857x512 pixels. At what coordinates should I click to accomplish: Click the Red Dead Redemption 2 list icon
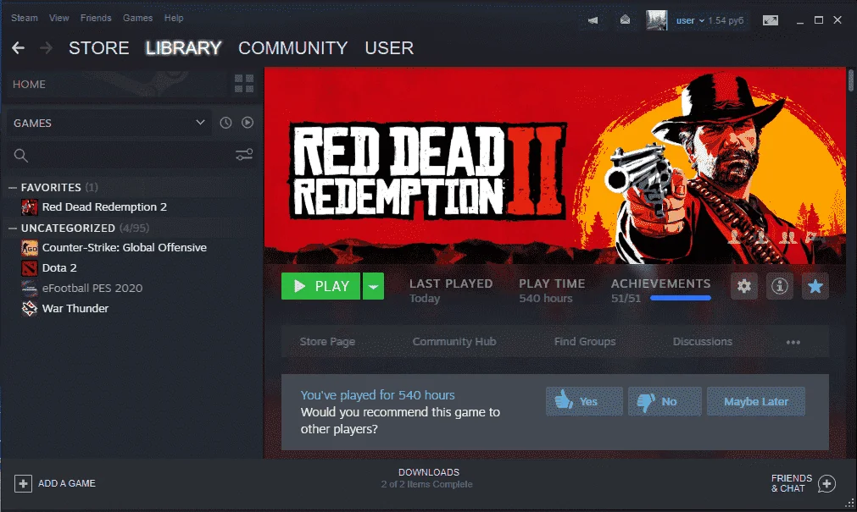(30, 206)
